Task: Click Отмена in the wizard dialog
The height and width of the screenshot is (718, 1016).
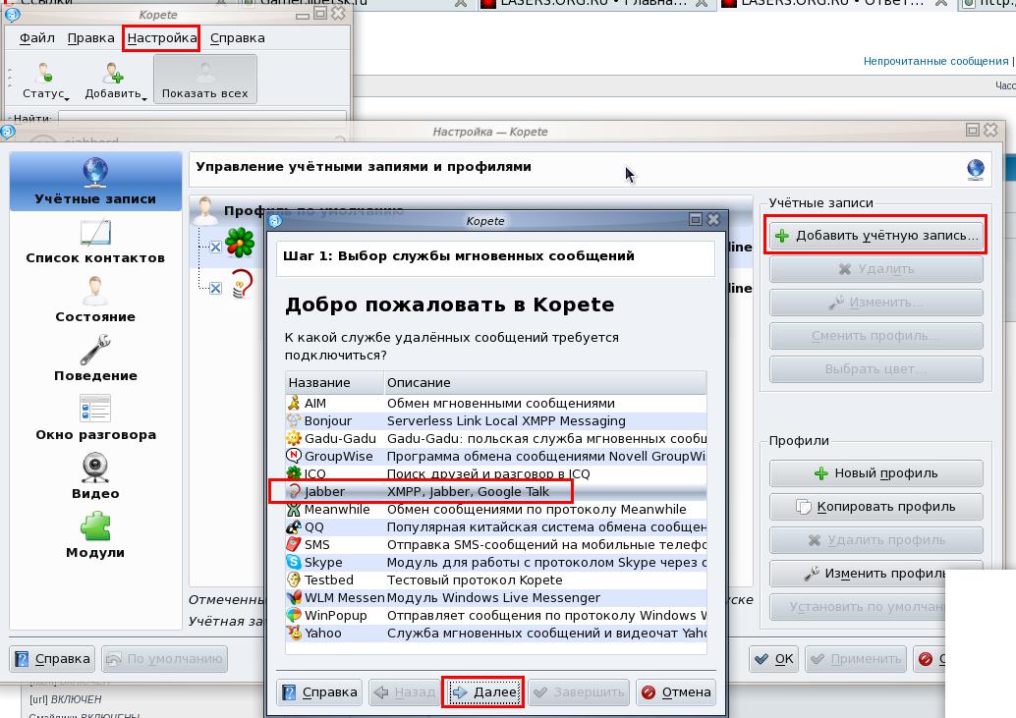Action: [676, 692]
